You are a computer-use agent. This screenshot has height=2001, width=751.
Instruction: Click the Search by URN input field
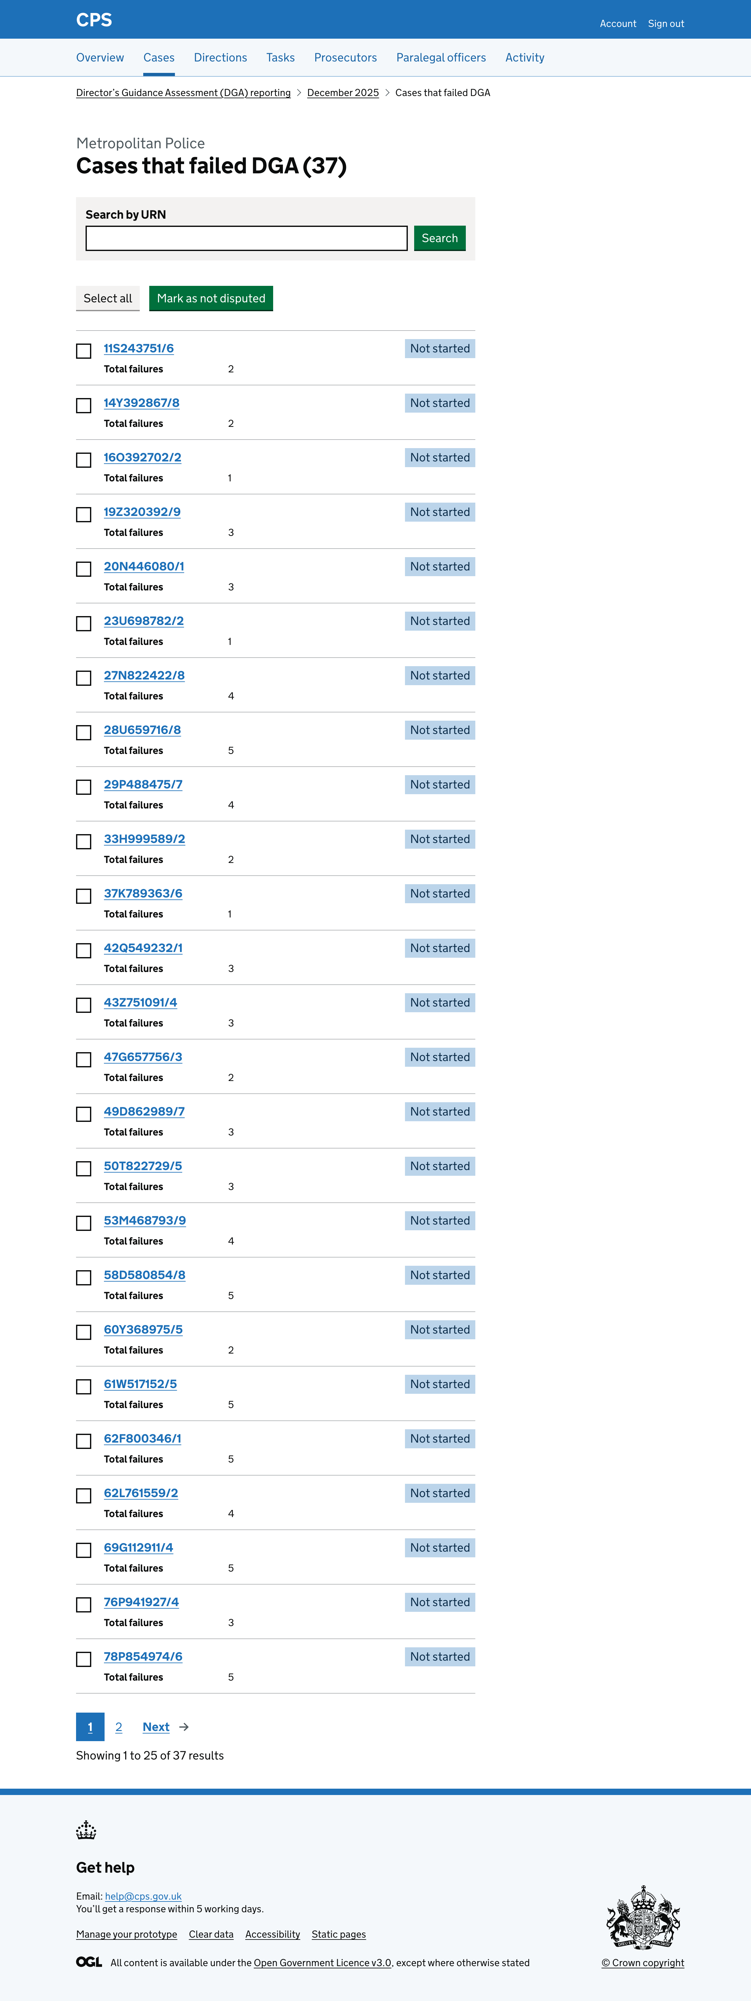pos(245,238)
